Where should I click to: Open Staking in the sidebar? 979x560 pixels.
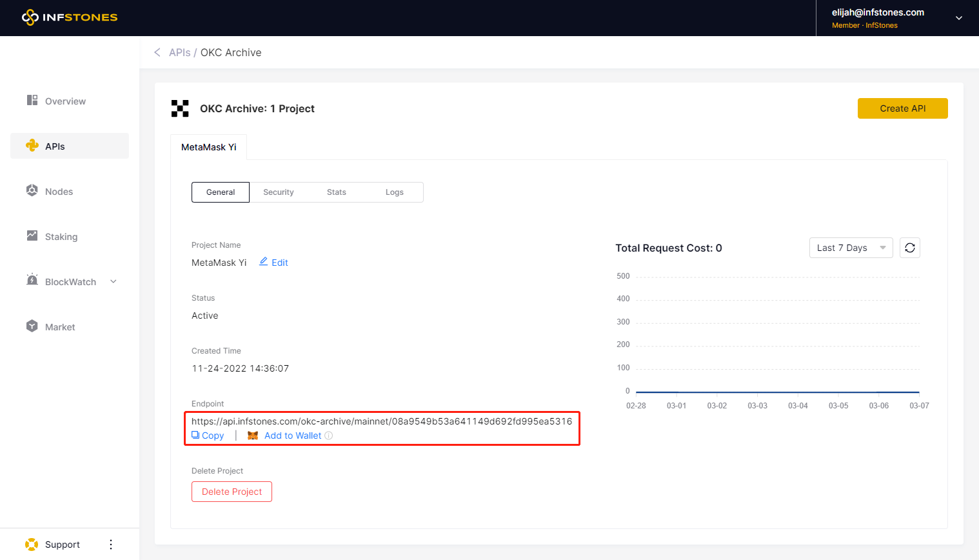click(70, 236)
